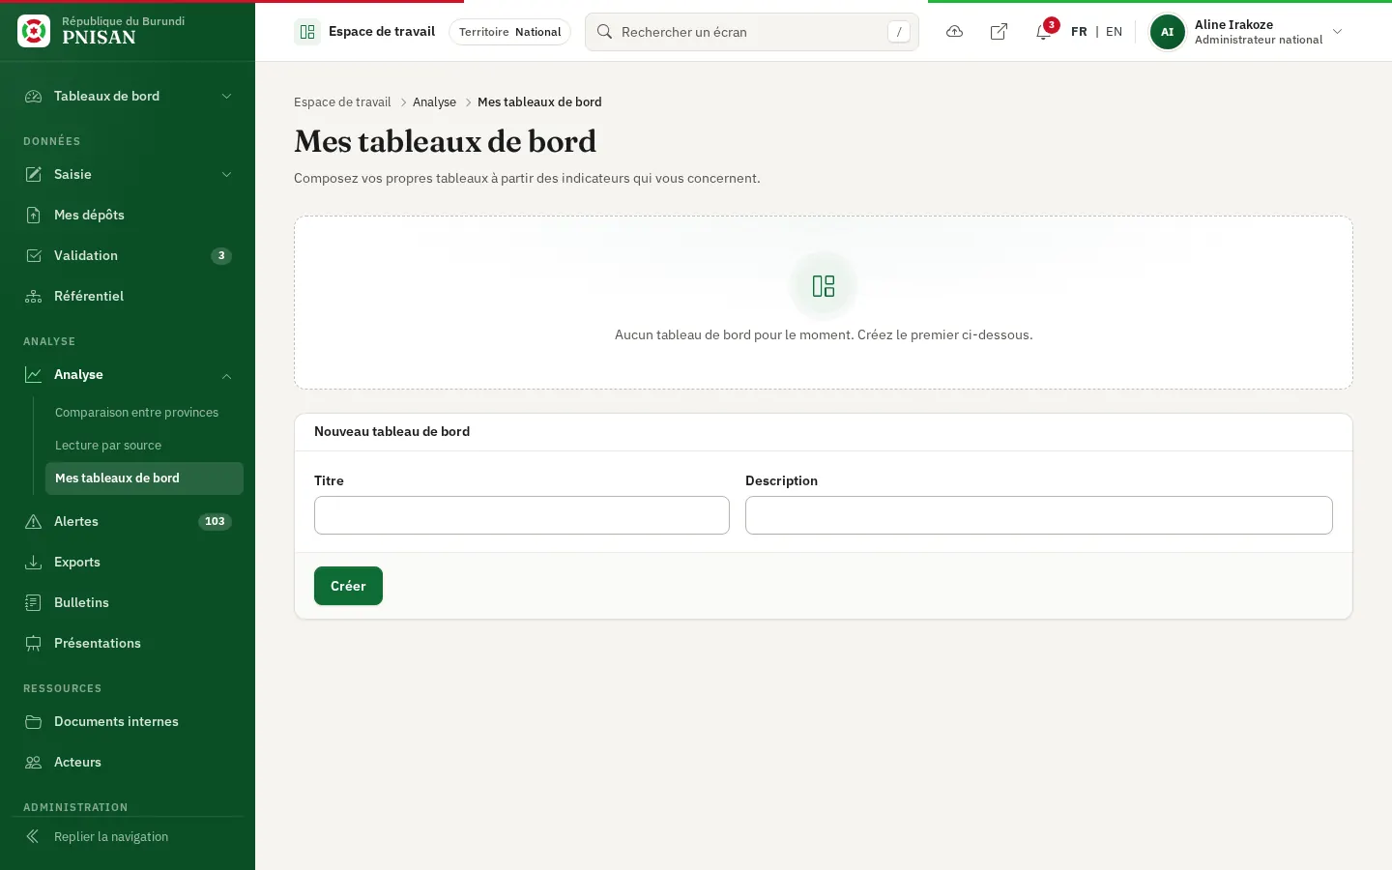Open Lecture par source submenu item
Screen dimensions: 1392x870
pos(144,445)
